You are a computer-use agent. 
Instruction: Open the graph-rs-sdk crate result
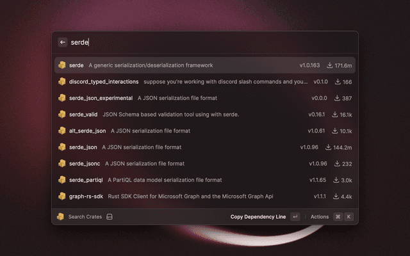tap(192, 196)
